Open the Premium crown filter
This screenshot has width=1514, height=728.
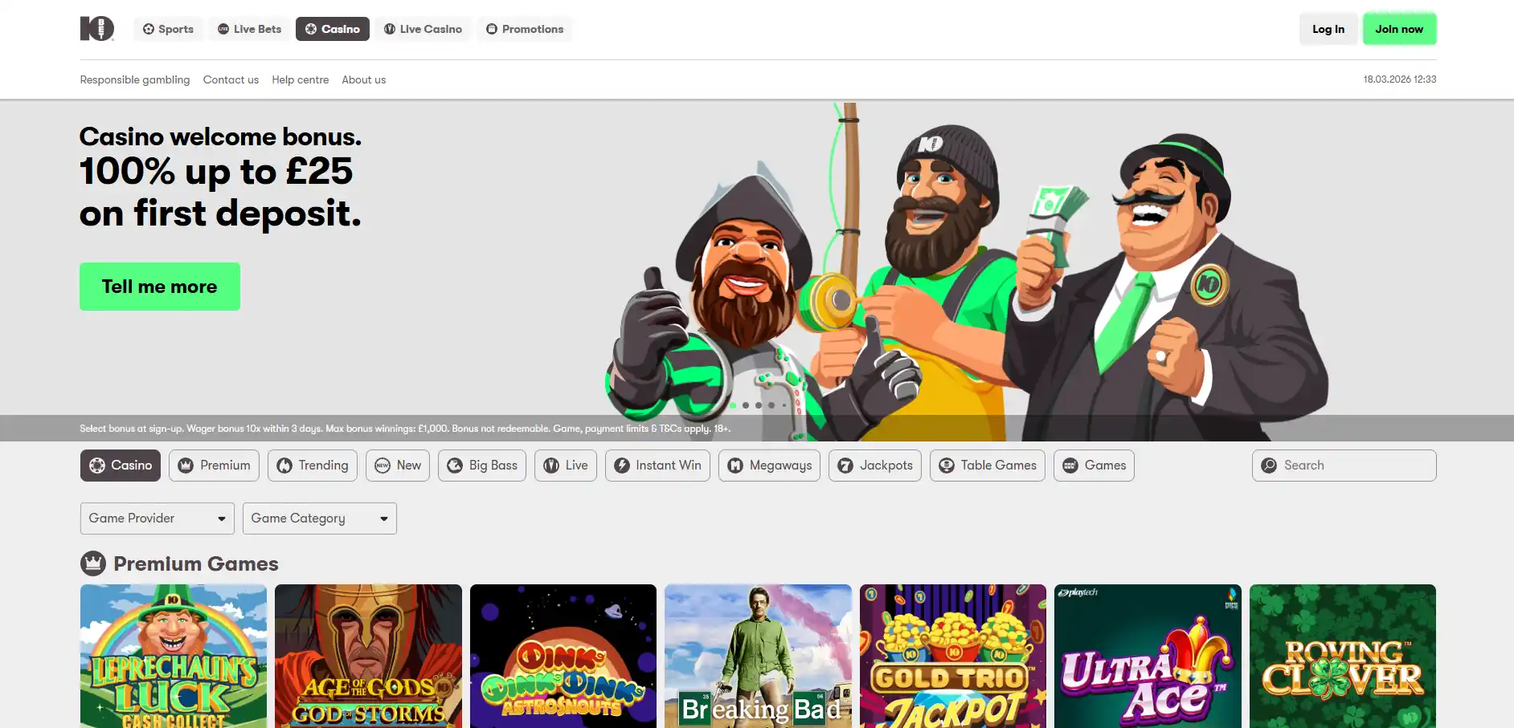[214, 466]
